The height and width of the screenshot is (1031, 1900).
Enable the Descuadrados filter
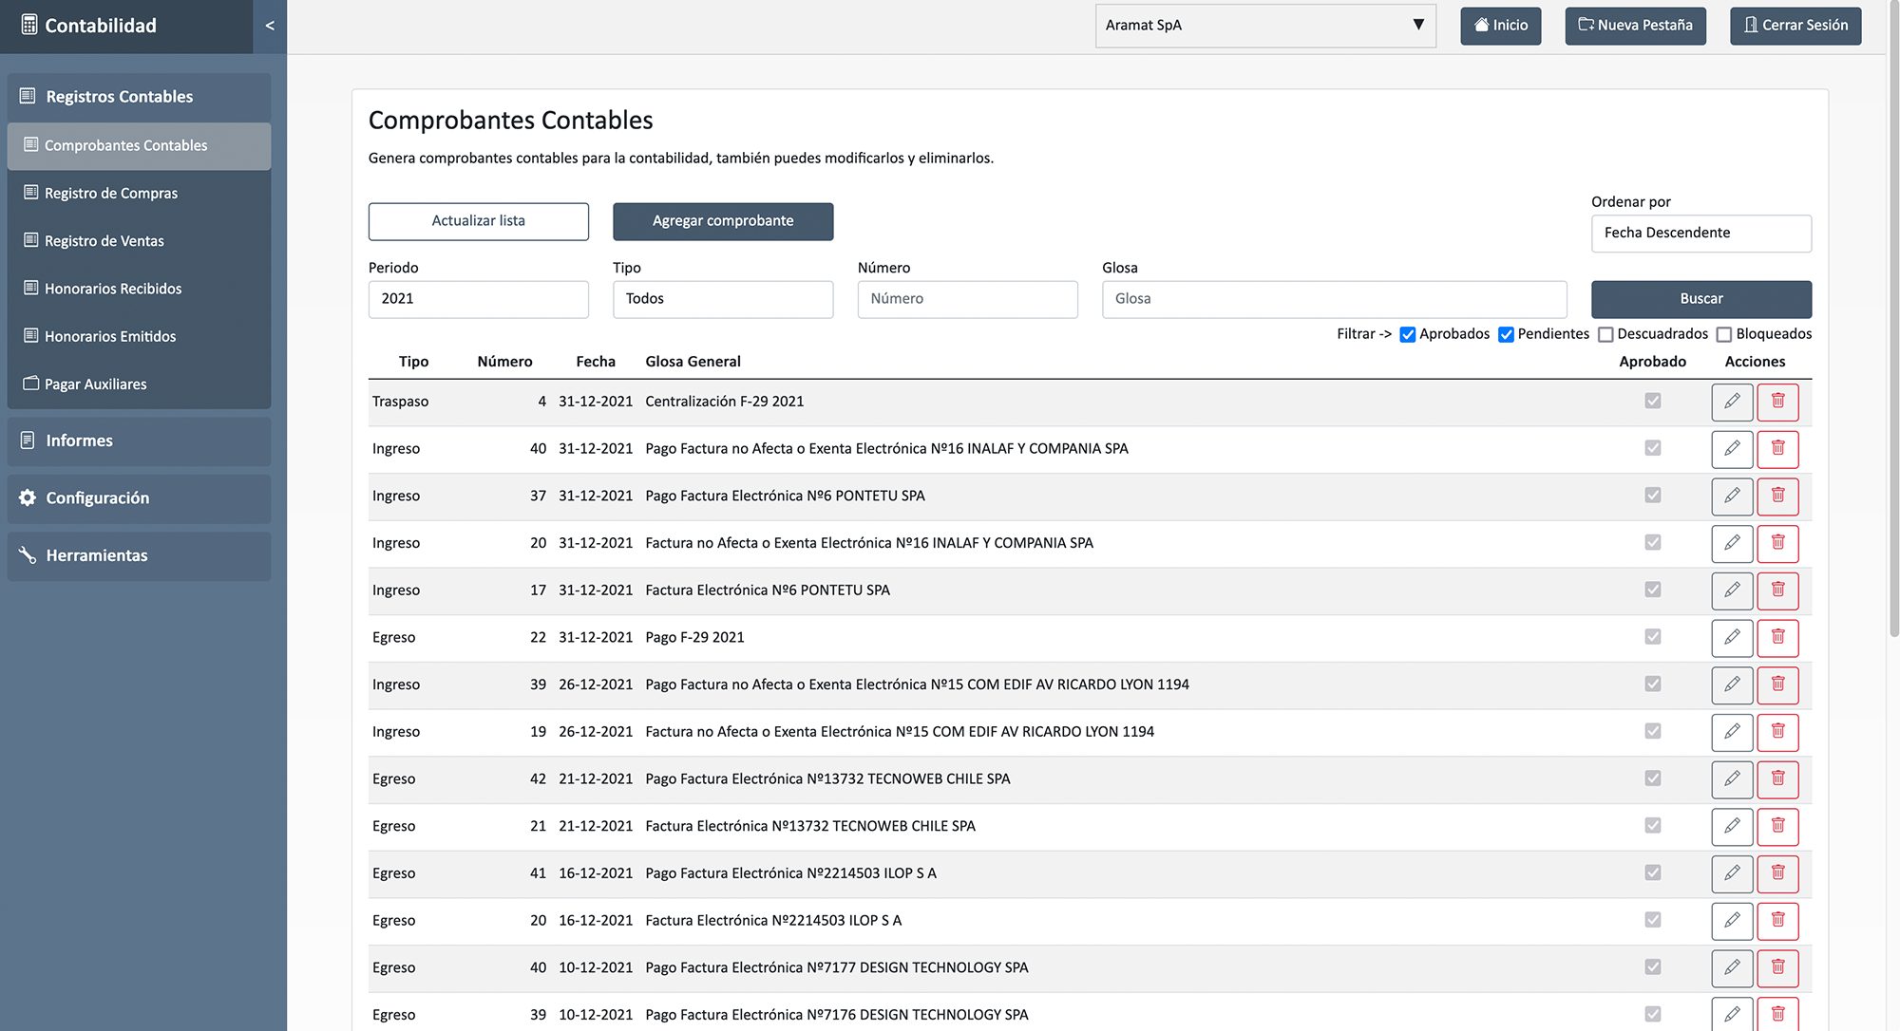click(x=1605, y=334)
